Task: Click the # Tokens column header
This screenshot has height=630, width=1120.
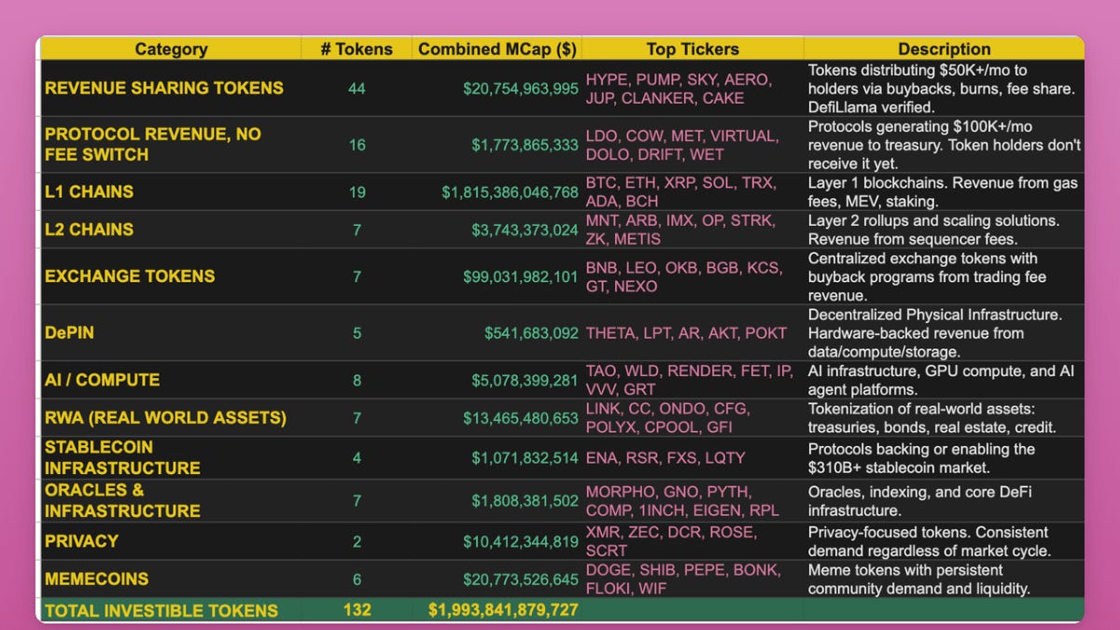Action: coord(357,49)
